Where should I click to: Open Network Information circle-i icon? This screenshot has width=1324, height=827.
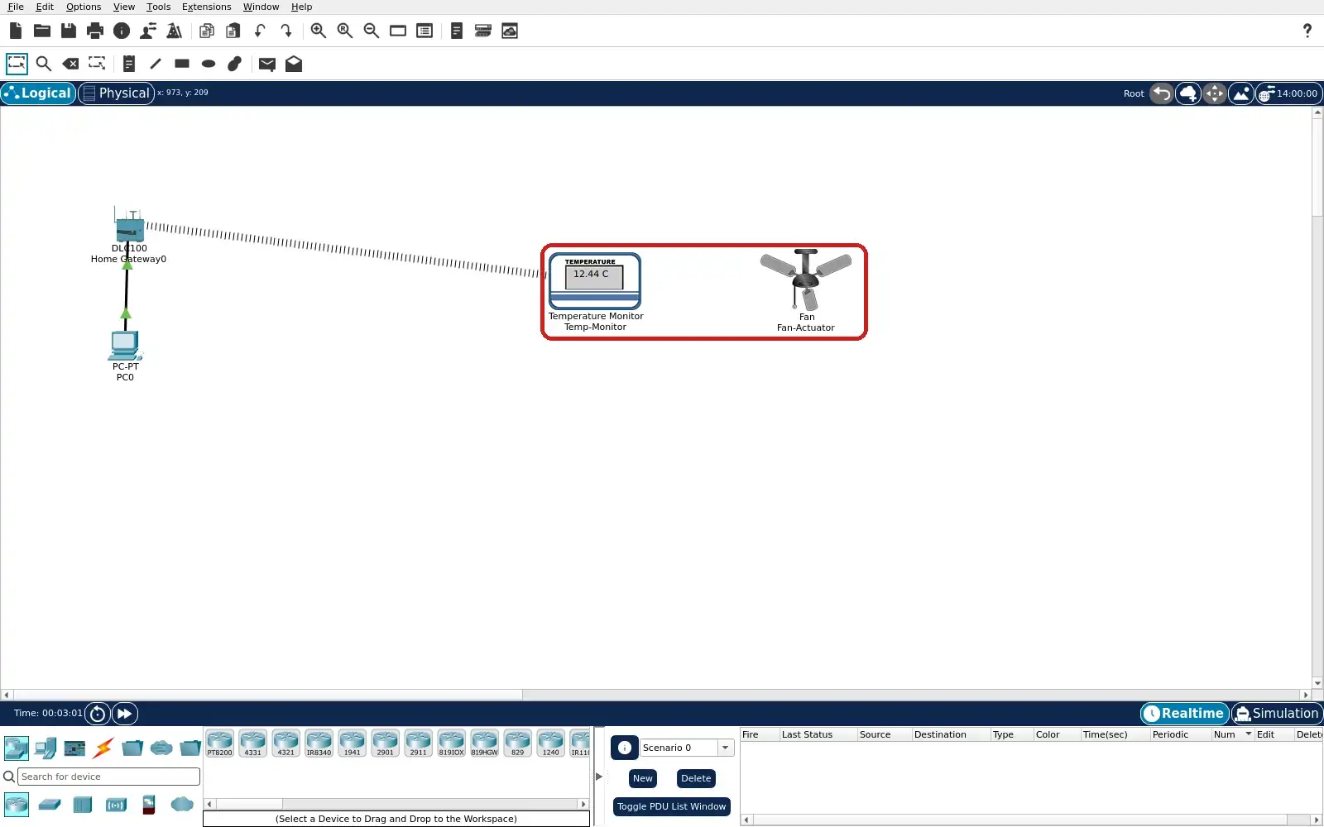[122, 31]
